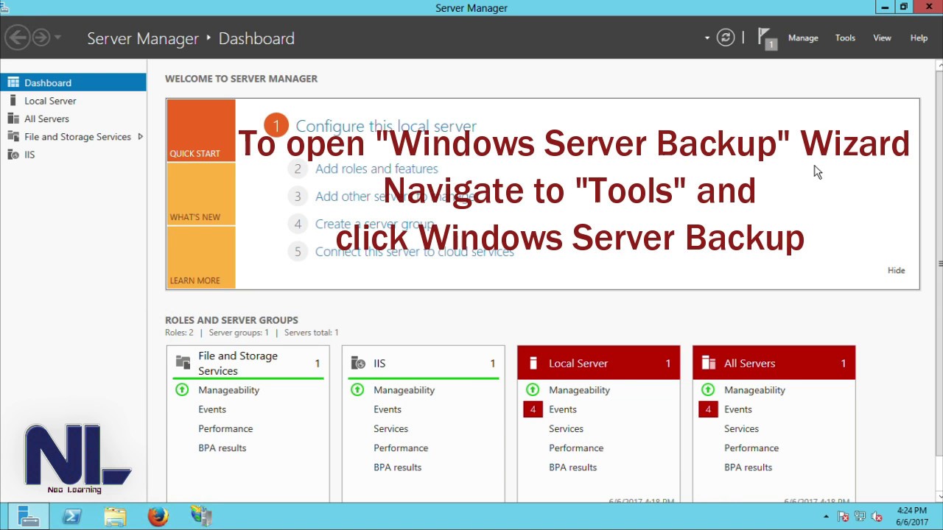943x530 pixels.
Task: Click the All Servers sidebar icon
Action: 13,119
